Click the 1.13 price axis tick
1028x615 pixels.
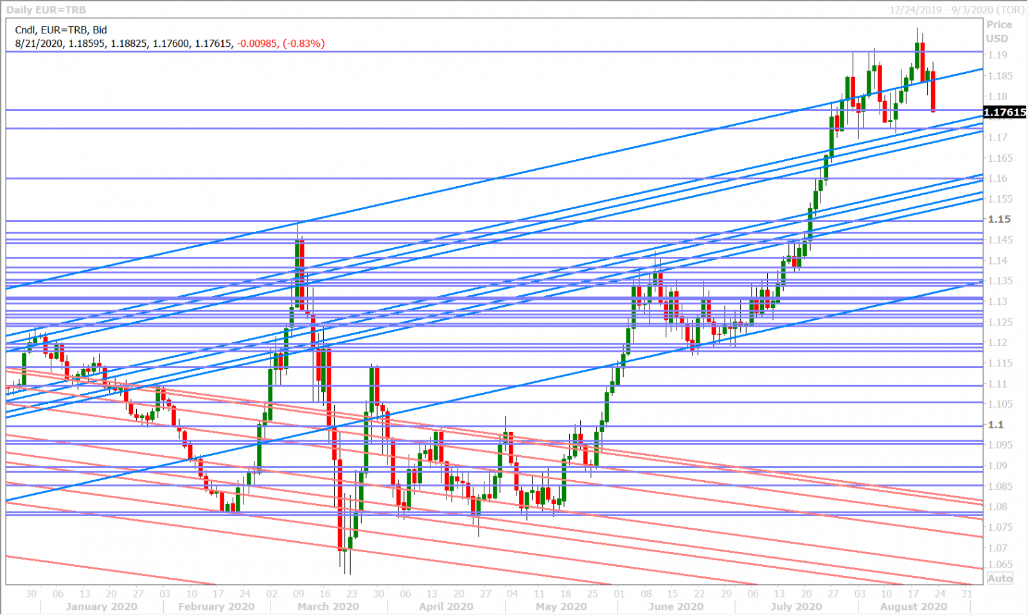[997, 302]
